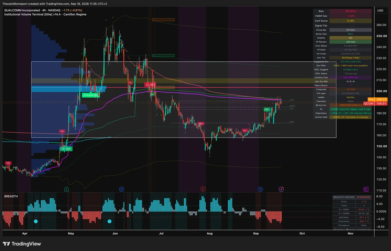Click the -839 [-1] Summation value
Viewport: 391px width, 251px height.
(364, 221)
